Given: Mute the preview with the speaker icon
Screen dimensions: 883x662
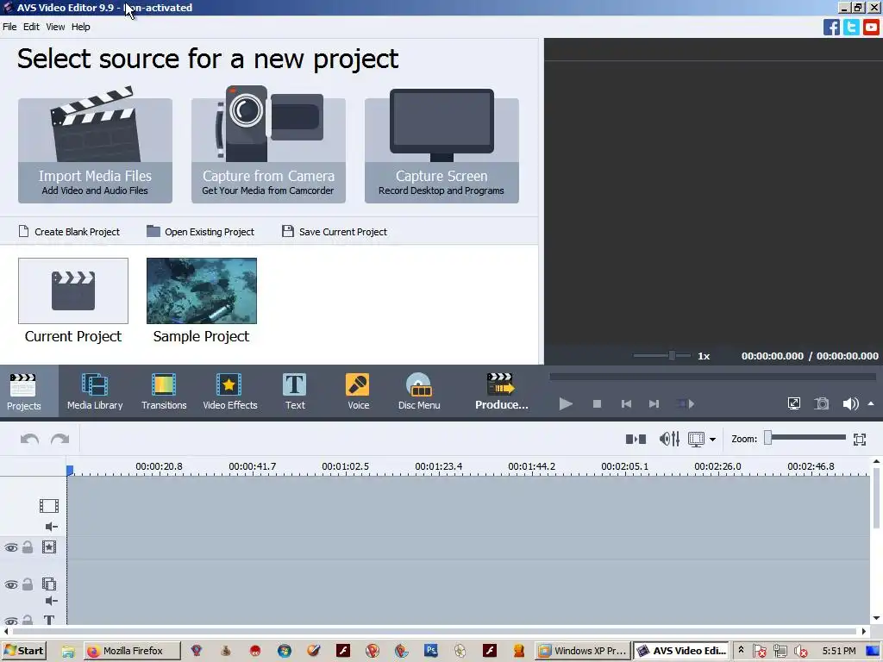Looking at the screenshot, I should click(x=850, y=403).
